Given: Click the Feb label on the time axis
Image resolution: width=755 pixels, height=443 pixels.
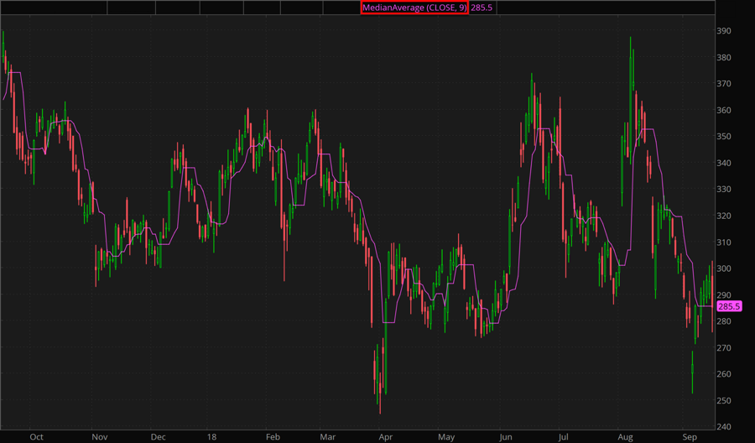Looking at the screenshot, I should [272, 437].
